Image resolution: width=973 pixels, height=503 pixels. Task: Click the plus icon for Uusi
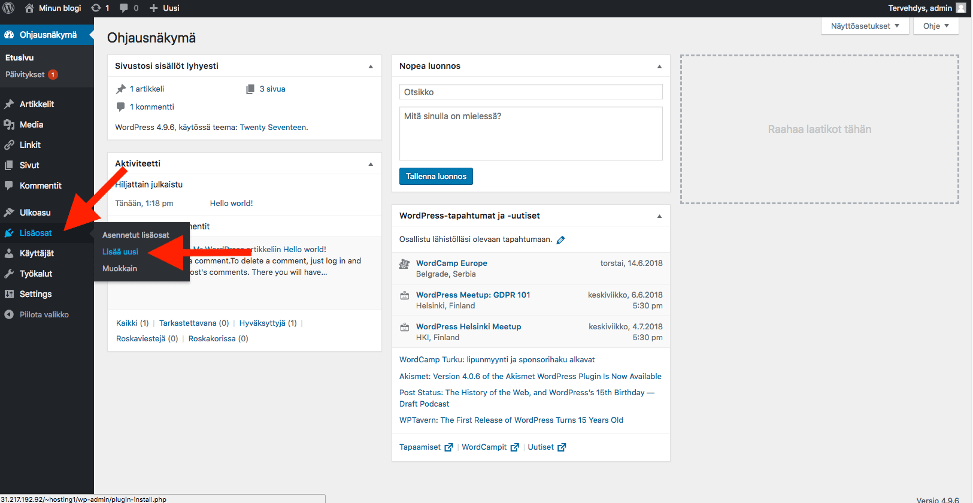pos(153,8)
